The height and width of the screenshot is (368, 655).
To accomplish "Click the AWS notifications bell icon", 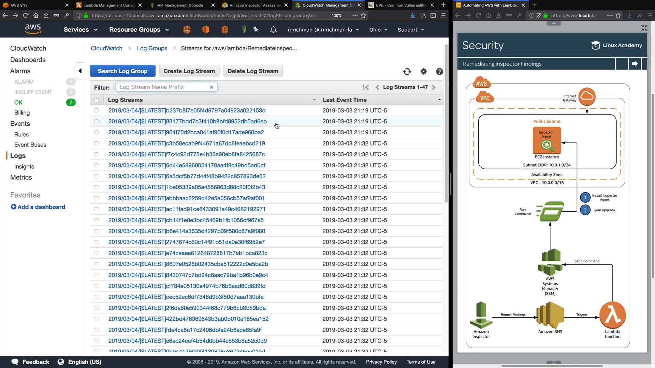I will 273,30.
